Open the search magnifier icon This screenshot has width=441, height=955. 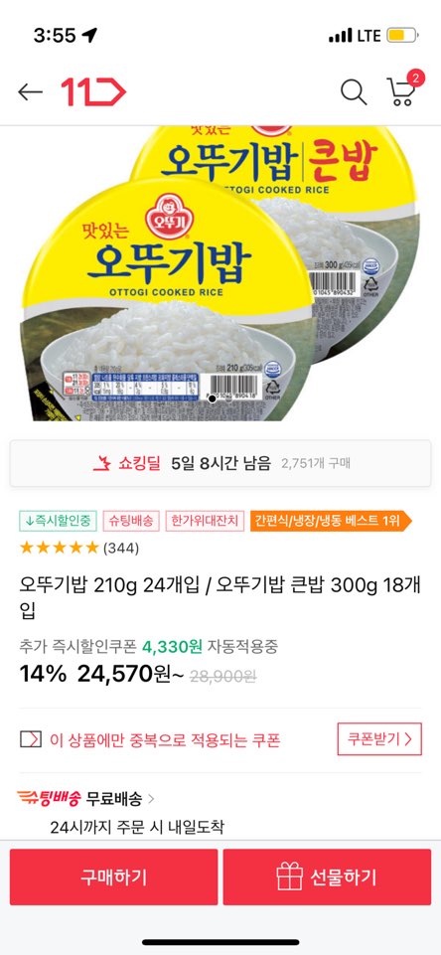354,92
